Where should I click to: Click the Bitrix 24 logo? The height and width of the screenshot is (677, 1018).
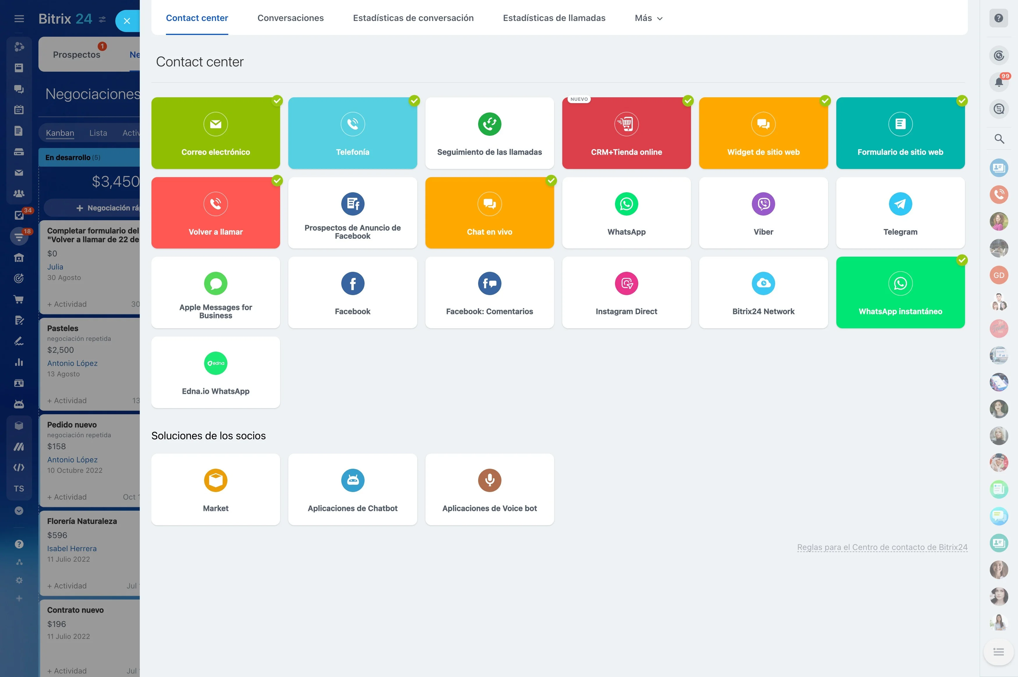65,19
